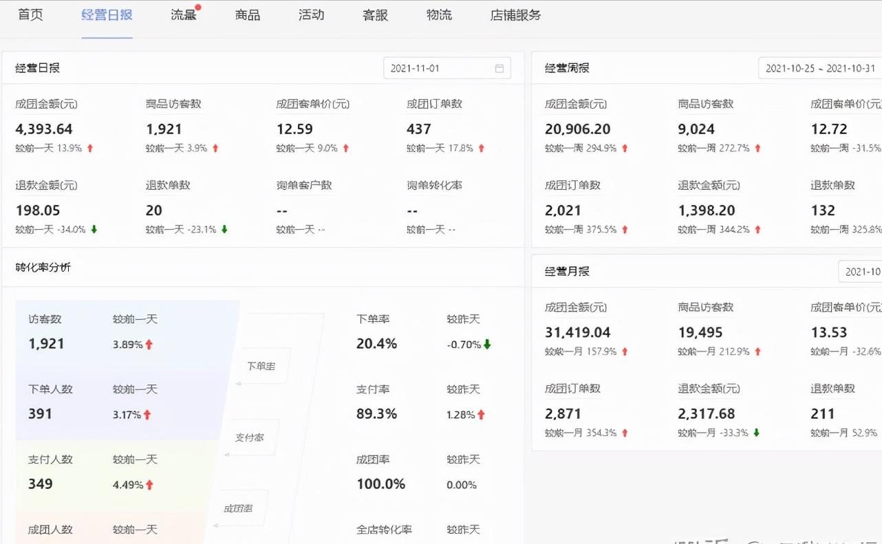
Task: Open the 店铺服务 tab
Action: click(515, 14)
